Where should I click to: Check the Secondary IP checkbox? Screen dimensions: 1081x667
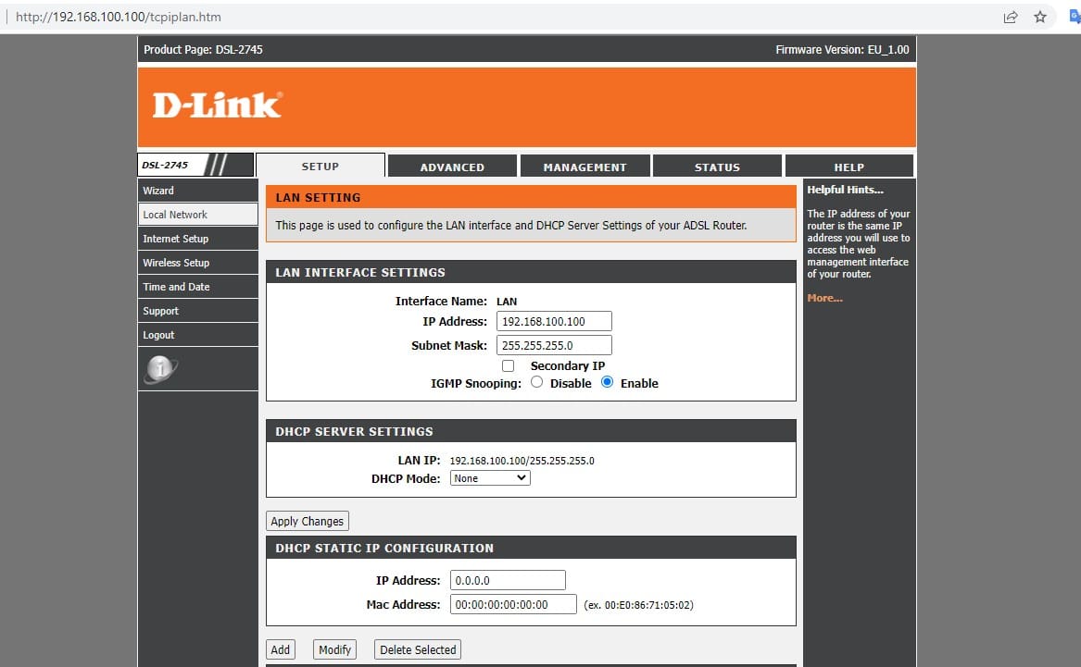click(508, 365)
